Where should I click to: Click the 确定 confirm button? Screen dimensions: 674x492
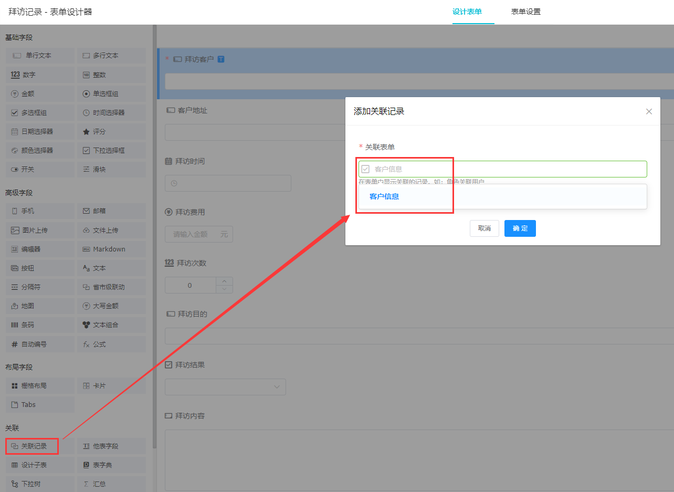[520, 228]
